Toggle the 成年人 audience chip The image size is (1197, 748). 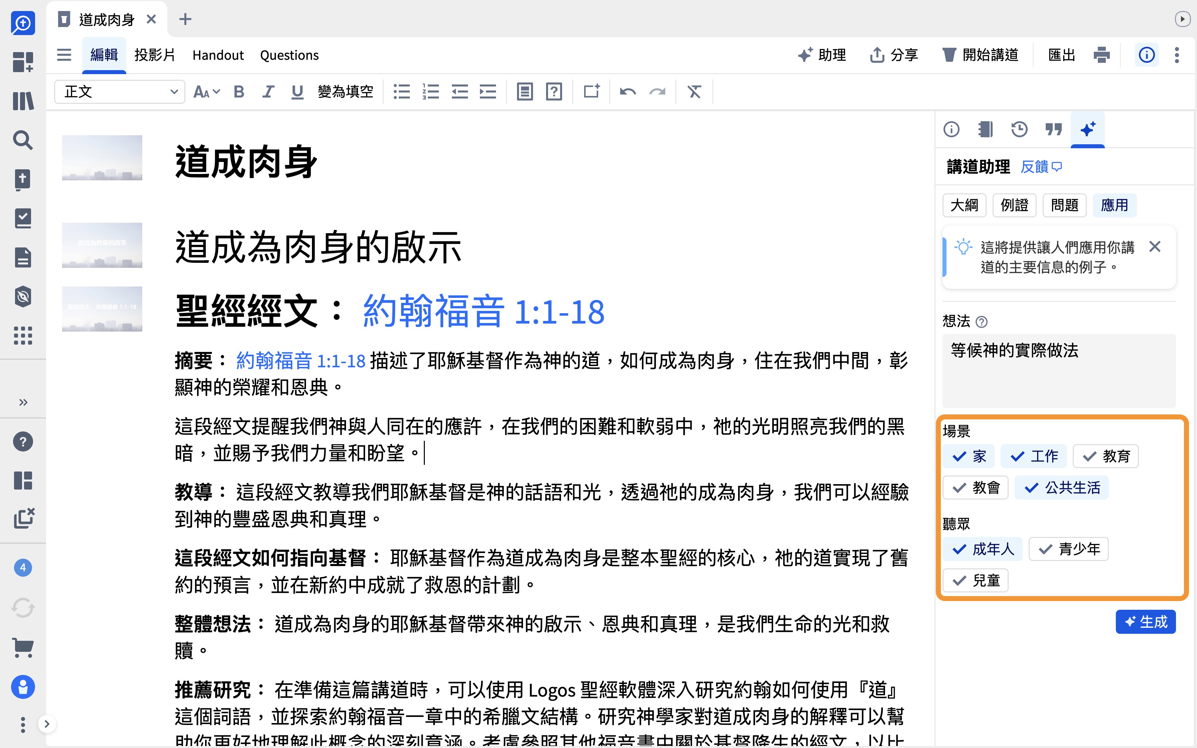click(x=982, y=549)
